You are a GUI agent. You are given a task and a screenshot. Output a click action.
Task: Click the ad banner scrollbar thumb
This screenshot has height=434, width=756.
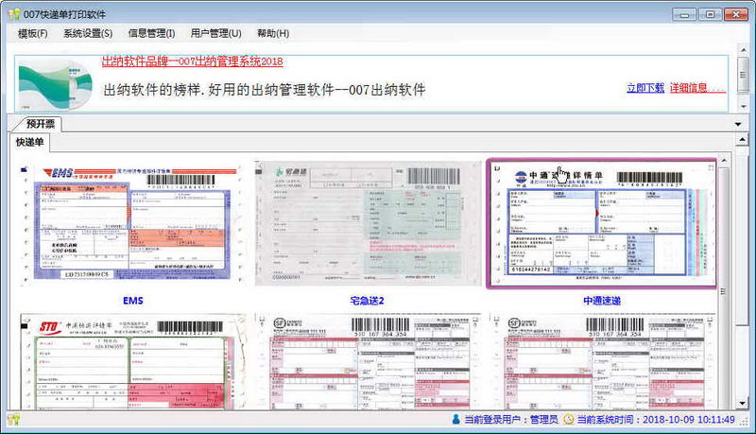click(x=743, y=74)
